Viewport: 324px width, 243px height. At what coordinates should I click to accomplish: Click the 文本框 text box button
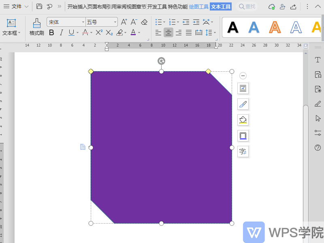pos(11,27)
